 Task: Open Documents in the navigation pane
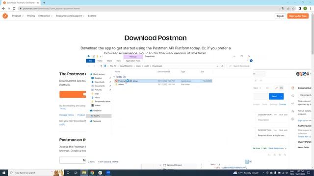[100, 86]
